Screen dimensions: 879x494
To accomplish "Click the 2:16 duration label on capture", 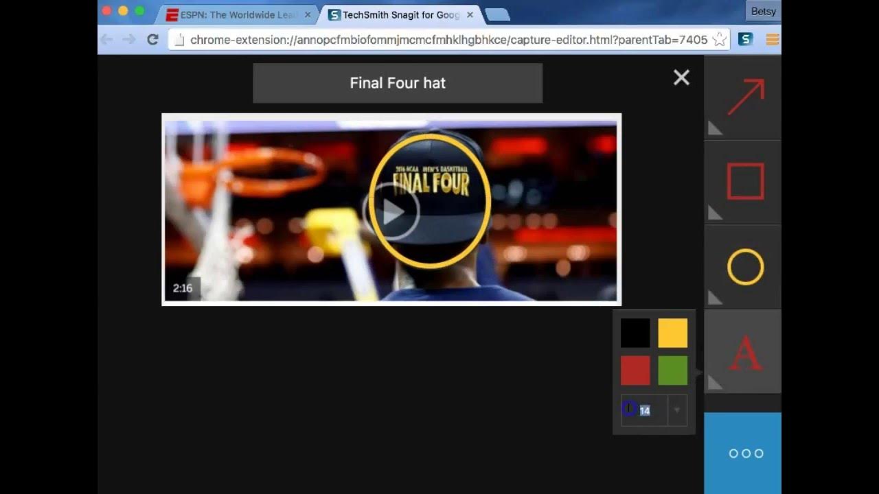I will (x=183, y=288).
